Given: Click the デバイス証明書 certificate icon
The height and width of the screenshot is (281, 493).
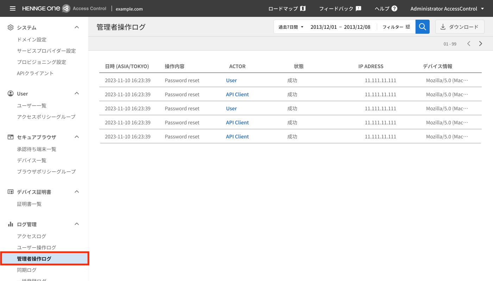Looking at the screenshot, I should 11,192.
